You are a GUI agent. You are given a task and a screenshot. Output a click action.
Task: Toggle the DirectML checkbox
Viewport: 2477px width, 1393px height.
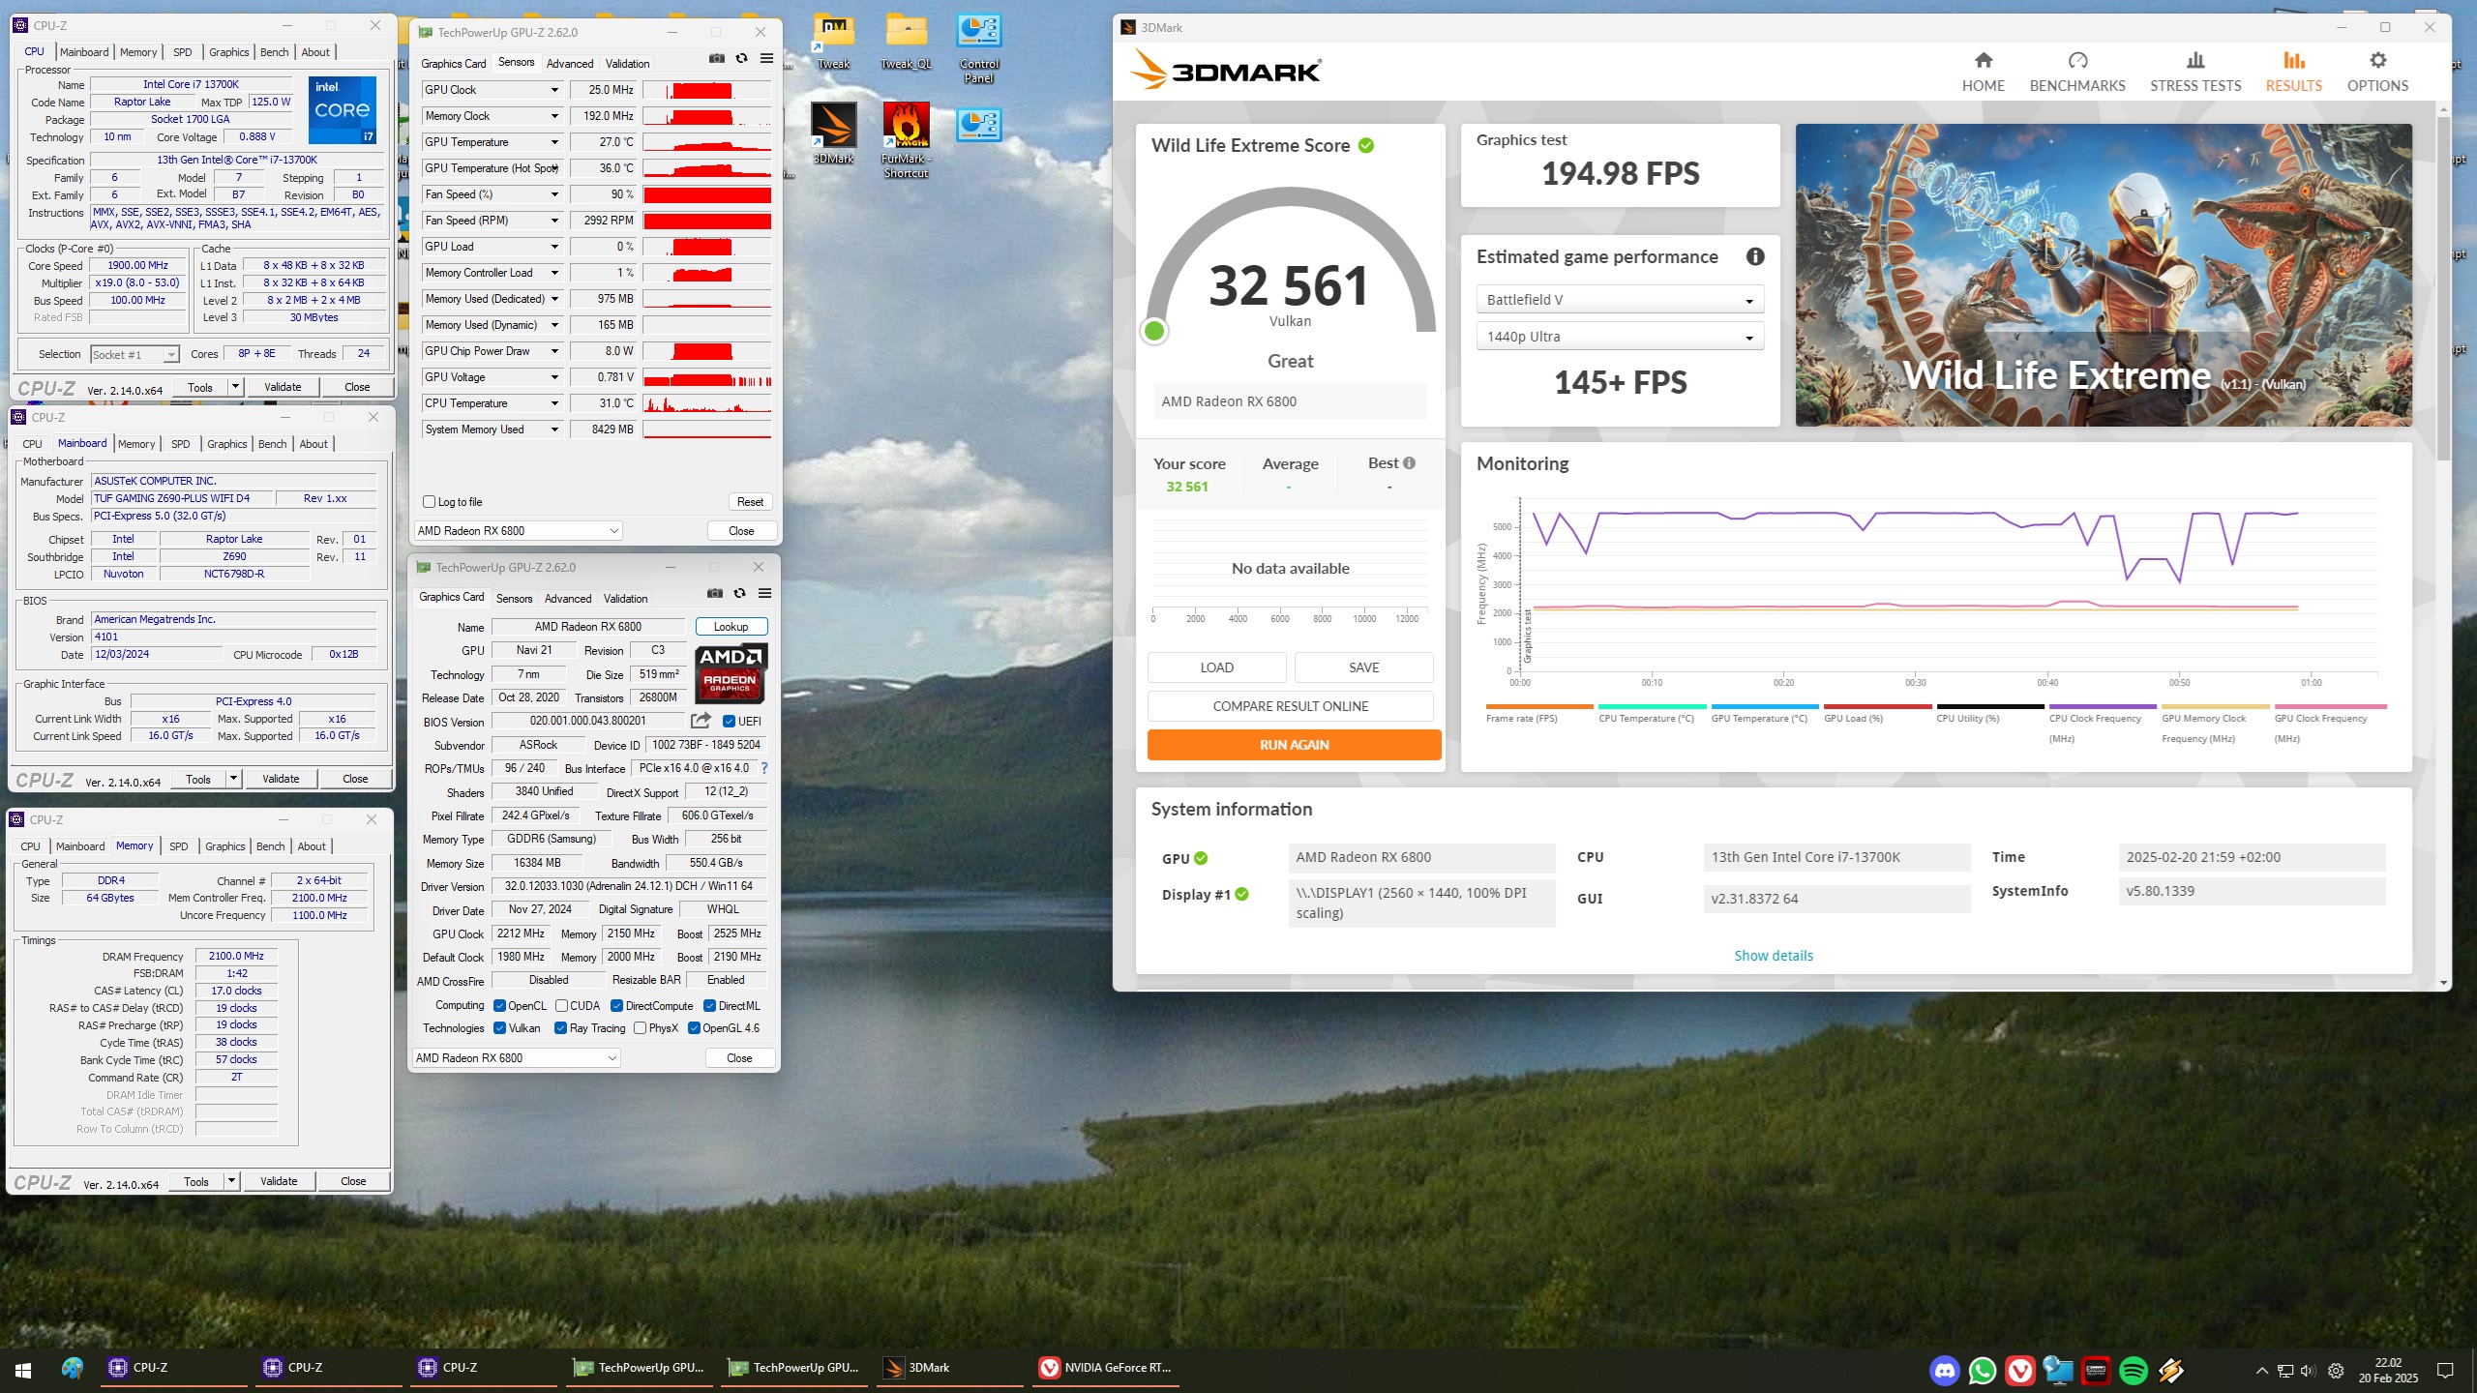click(x=709, y=1006)
